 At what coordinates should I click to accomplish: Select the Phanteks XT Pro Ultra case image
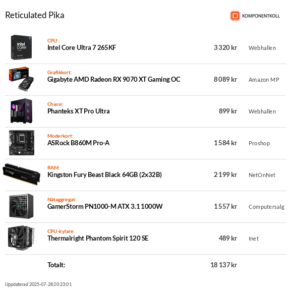21,111
